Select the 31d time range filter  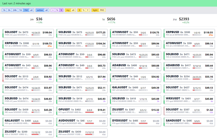pos(26,10)
